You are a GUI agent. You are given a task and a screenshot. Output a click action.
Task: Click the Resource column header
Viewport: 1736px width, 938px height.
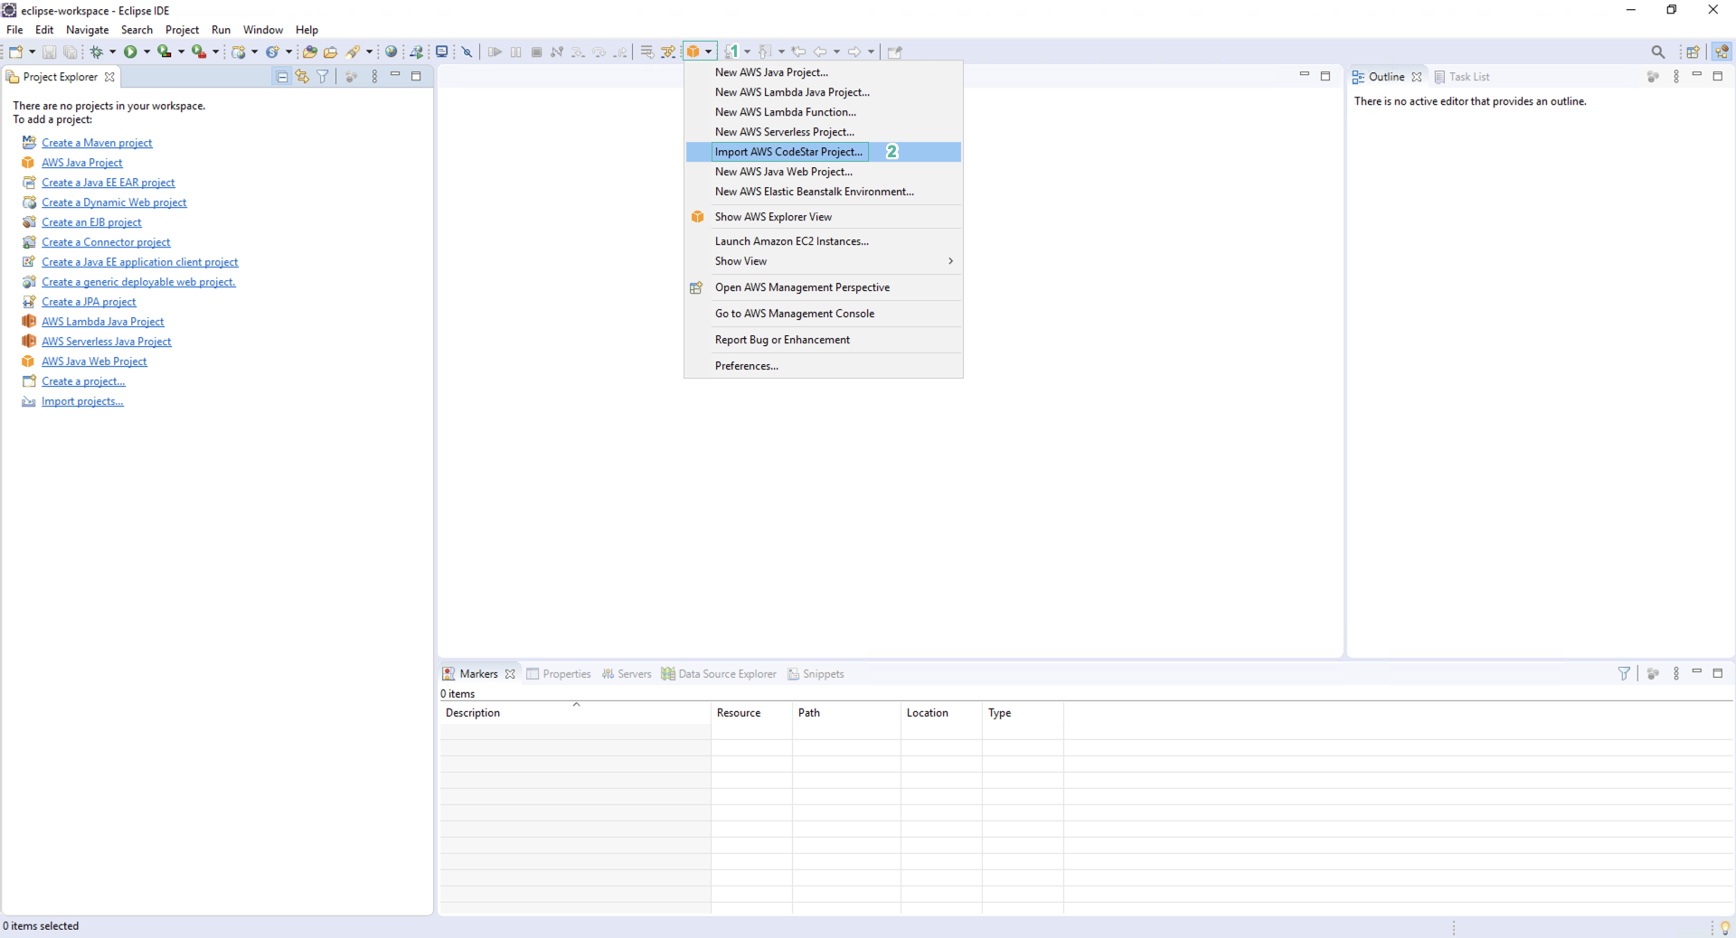[x=751, y=713]
